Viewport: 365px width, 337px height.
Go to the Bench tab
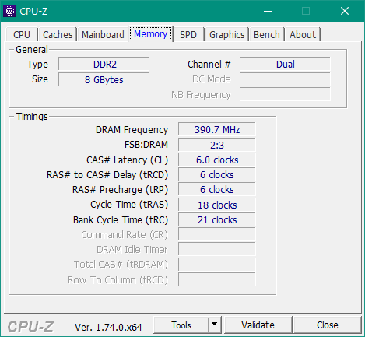(x=267, y=34)
